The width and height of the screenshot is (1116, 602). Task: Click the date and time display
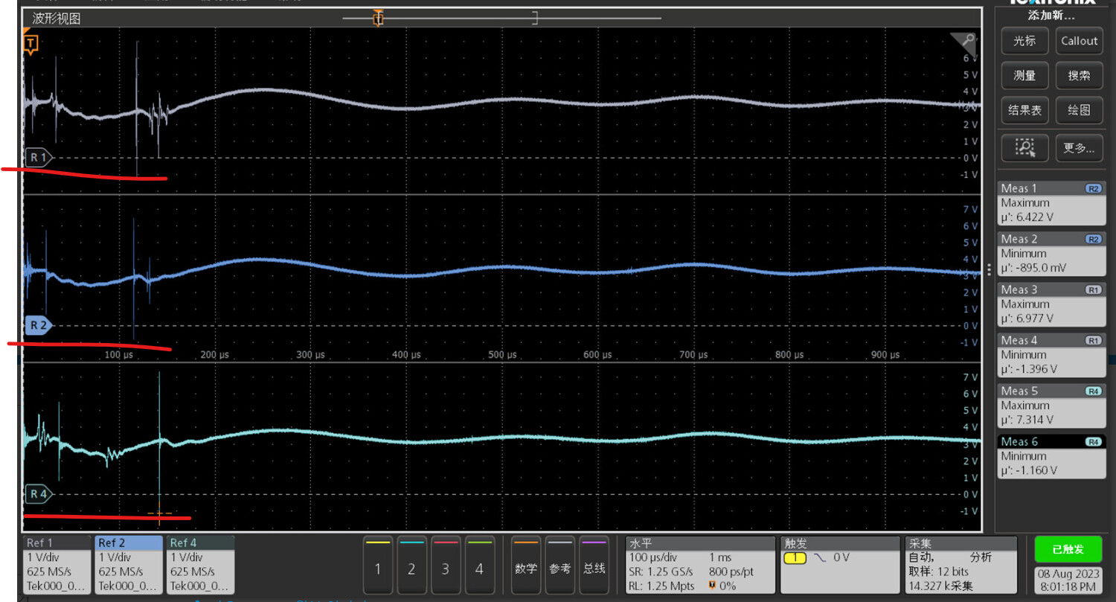(x=1068, y=581)
